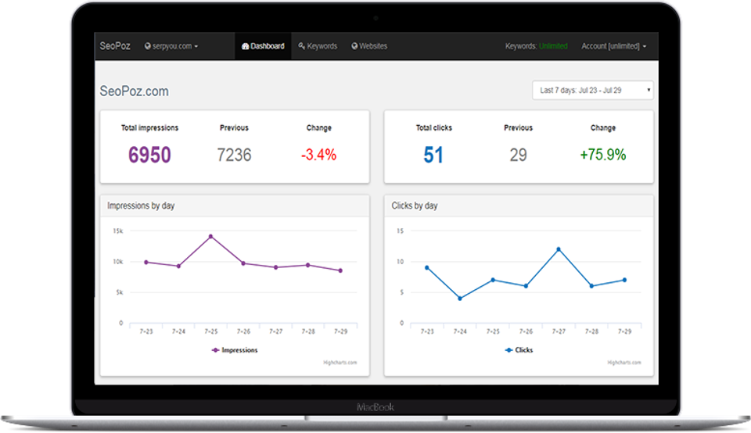
Task: Select the 7-27 peak point on Clicks chart
Action: (x=559, y=249)
